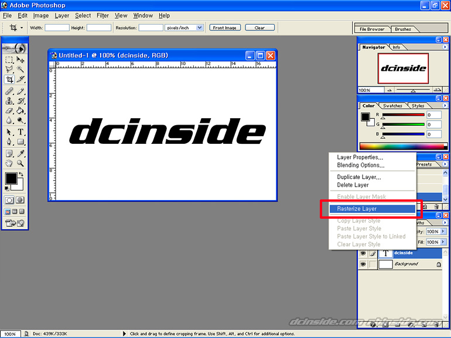Select the Move tool
The width and height of the screenshot is (451, 338).
click(x=20, y=60)
